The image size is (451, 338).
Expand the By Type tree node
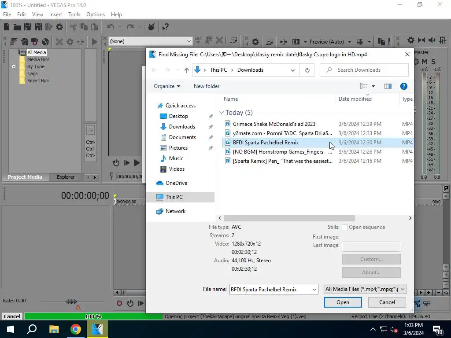[14, 67]
